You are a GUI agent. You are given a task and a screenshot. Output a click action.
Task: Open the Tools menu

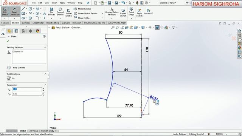pos(62,3)
